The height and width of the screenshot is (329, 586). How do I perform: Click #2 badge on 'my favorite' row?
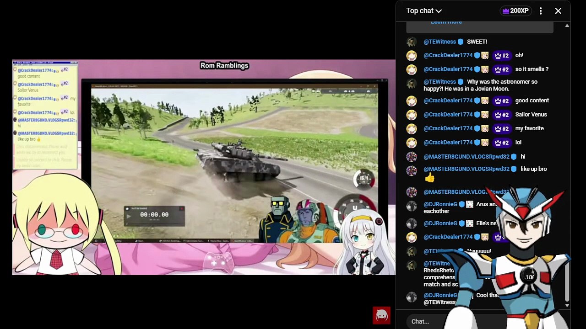pos(502,128)
